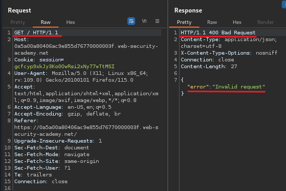Image resolution: width=286 pixels, height=191 pixels.
Task: Click the 400 Bad Request status line
Action: click(x=218, y=33)
